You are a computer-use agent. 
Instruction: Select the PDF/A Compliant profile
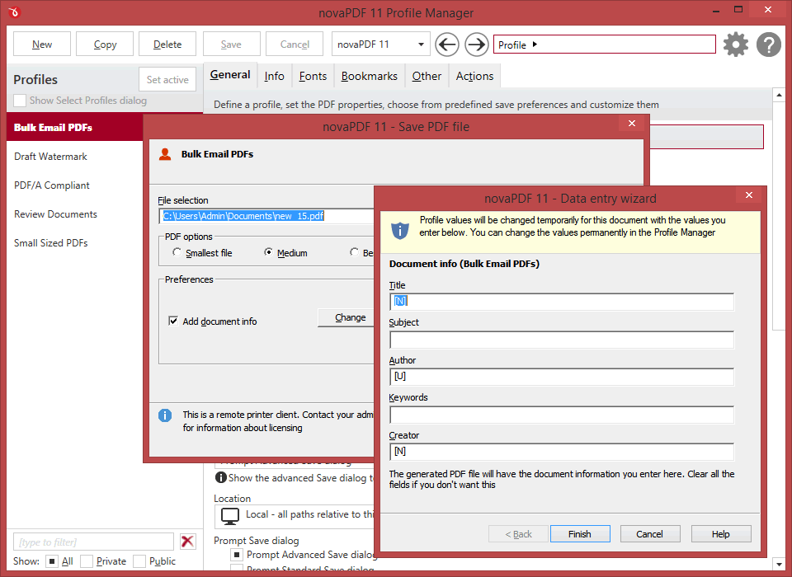75,185
